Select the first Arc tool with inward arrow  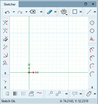[x=92, y=50]
